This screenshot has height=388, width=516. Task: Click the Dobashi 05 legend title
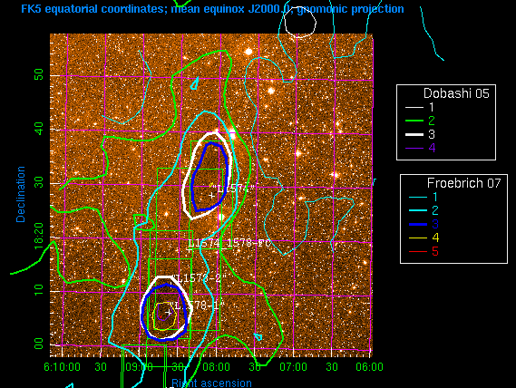tap(456, 93)
